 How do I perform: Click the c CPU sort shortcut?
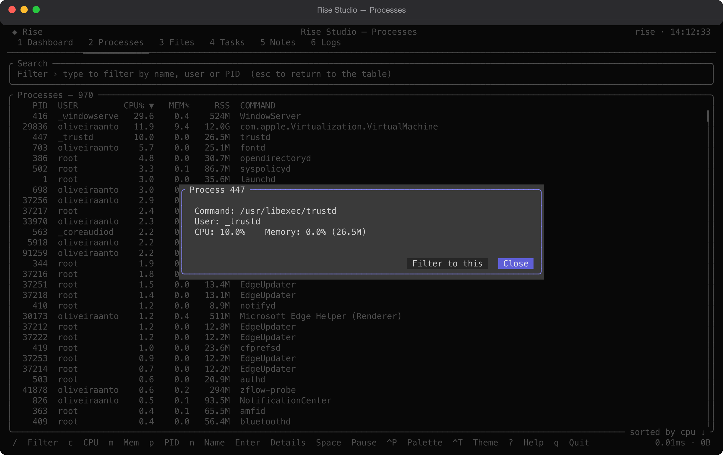83,443
